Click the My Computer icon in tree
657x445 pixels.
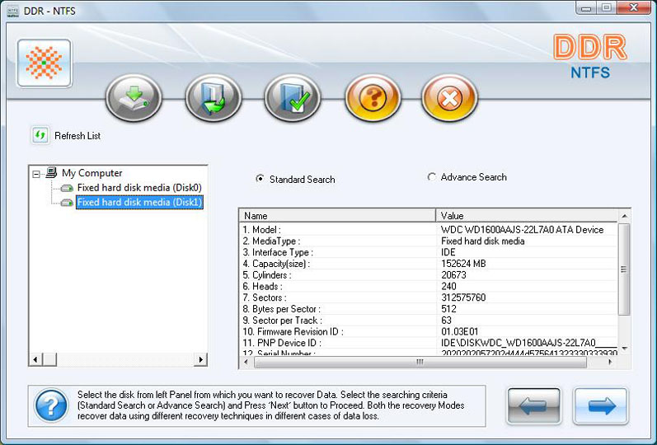(51, 172)
